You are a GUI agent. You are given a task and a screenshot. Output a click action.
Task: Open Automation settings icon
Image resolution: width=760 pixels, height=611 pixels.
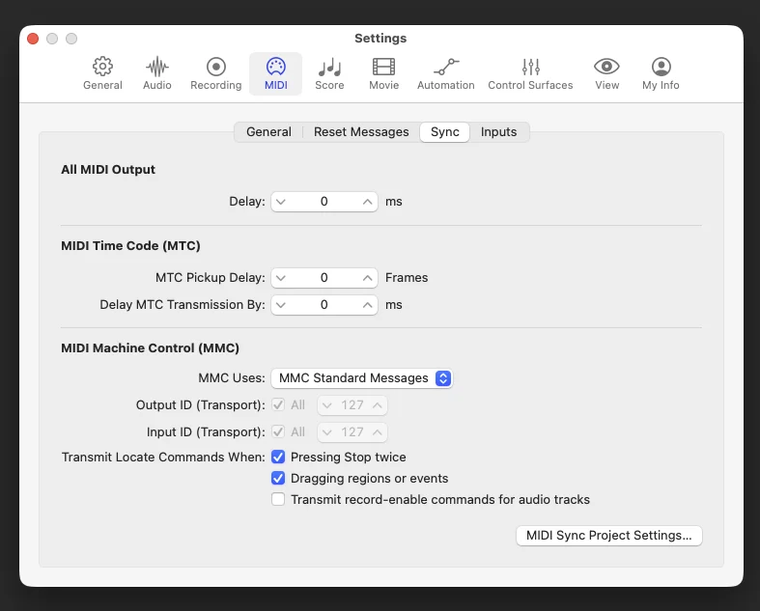coord(446,67)
